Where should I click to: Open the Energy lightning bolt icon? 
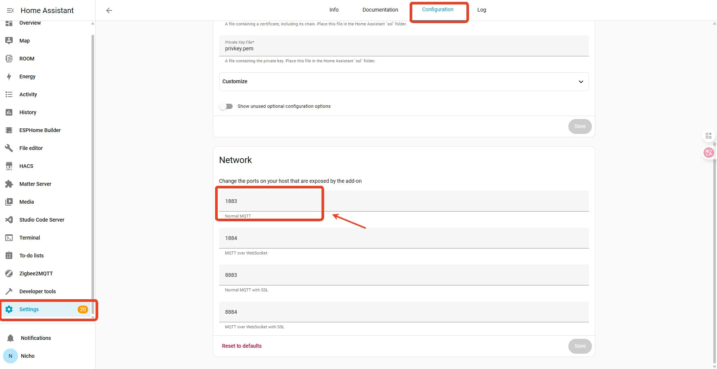(9, 76)
